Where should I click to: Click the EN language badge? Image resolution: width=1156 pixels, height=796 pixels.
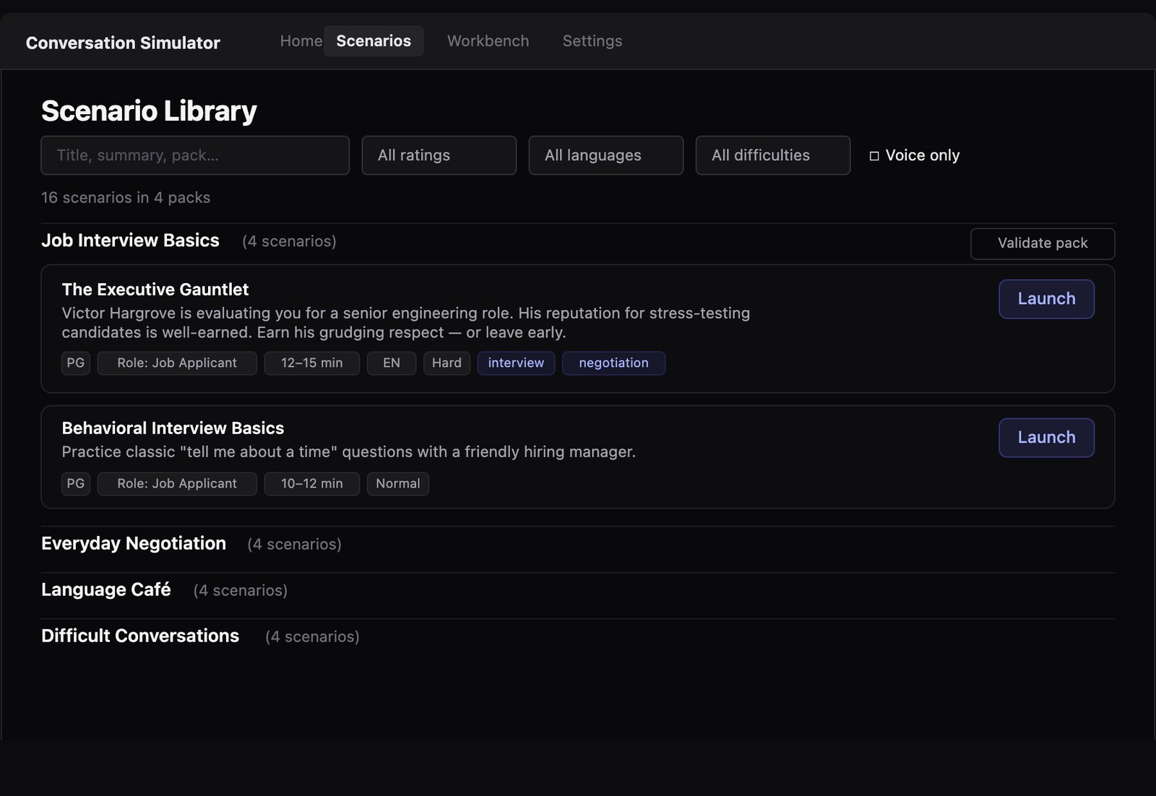point(392,363)
